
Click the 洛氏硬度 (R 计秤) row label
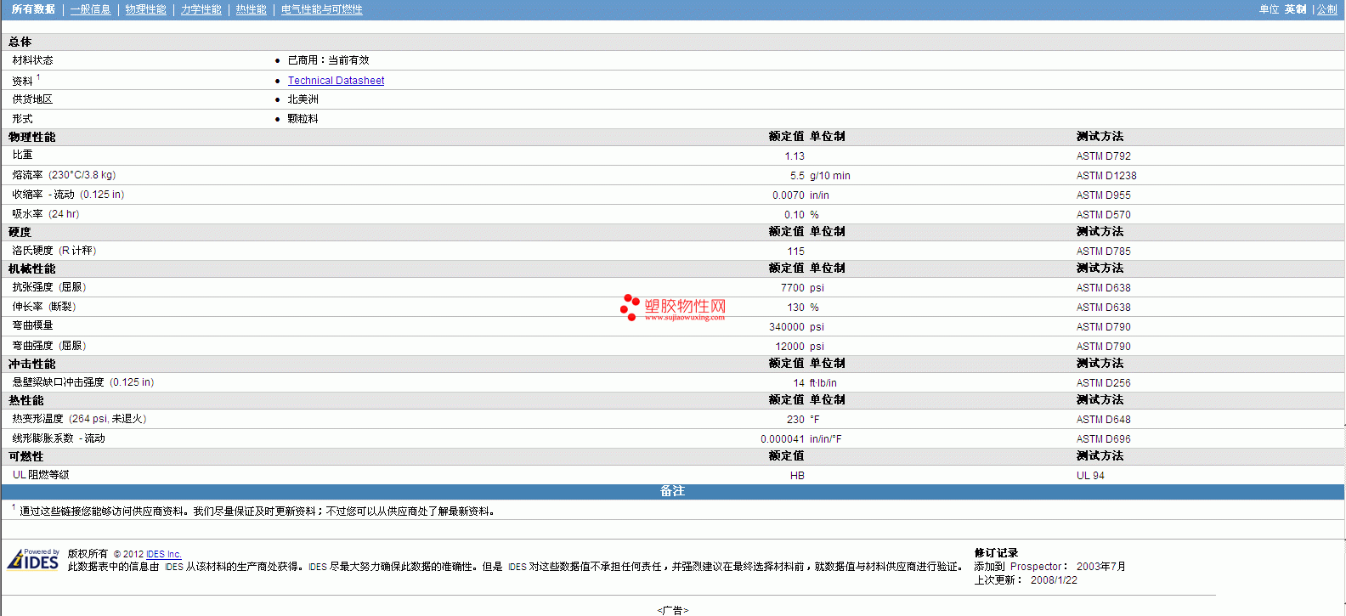click(x=54, y=251)
